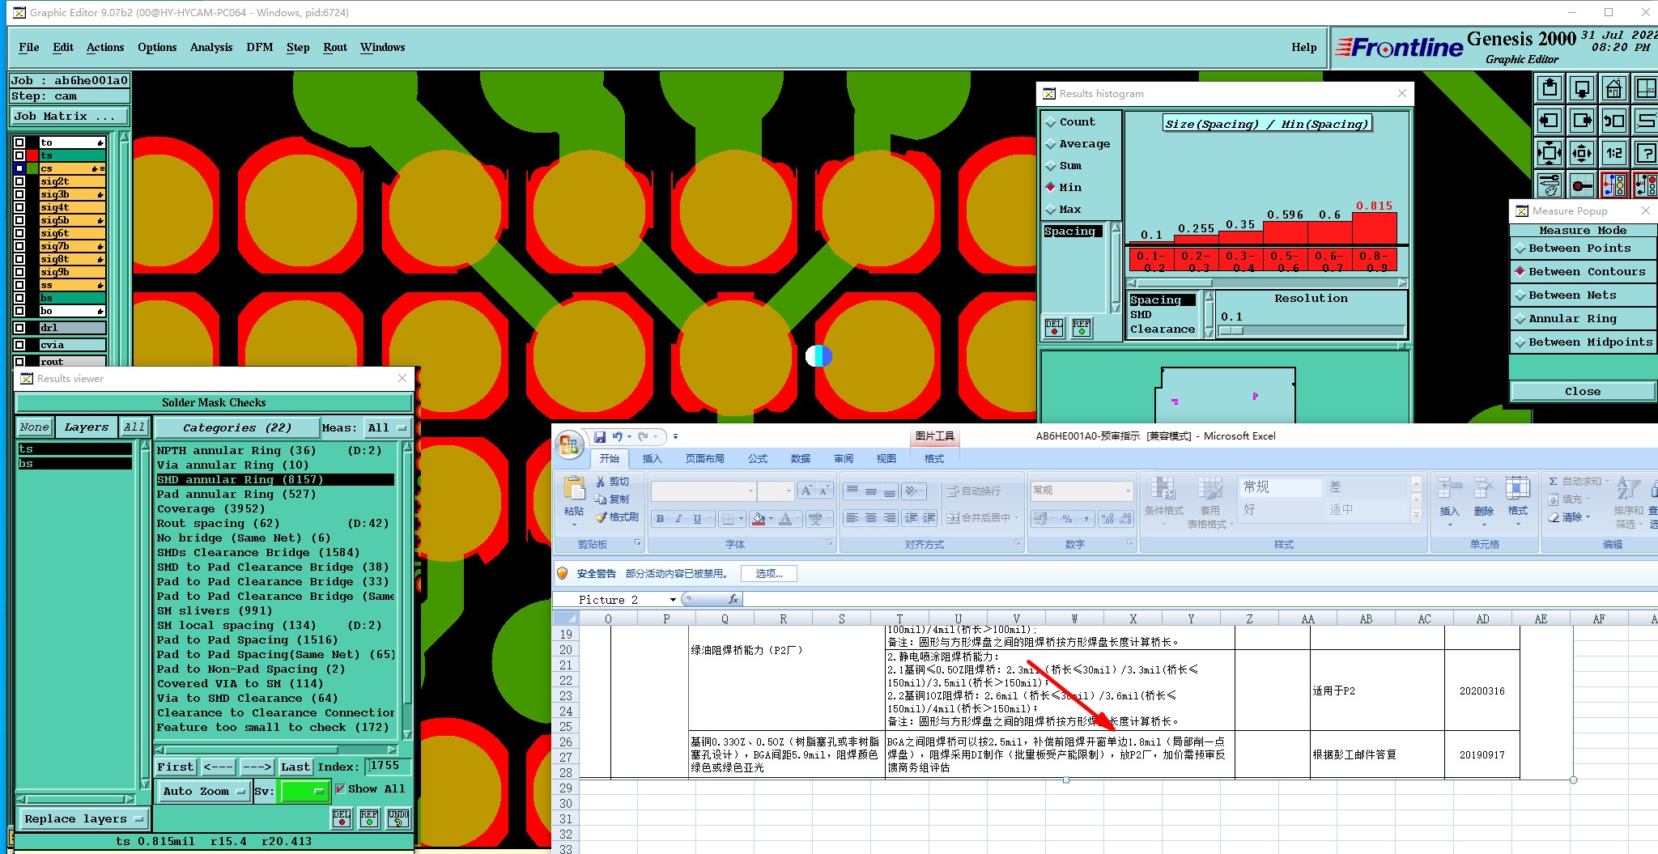
Task: Click the fill color bucket icon in Excel
Action: pos(758,519)
